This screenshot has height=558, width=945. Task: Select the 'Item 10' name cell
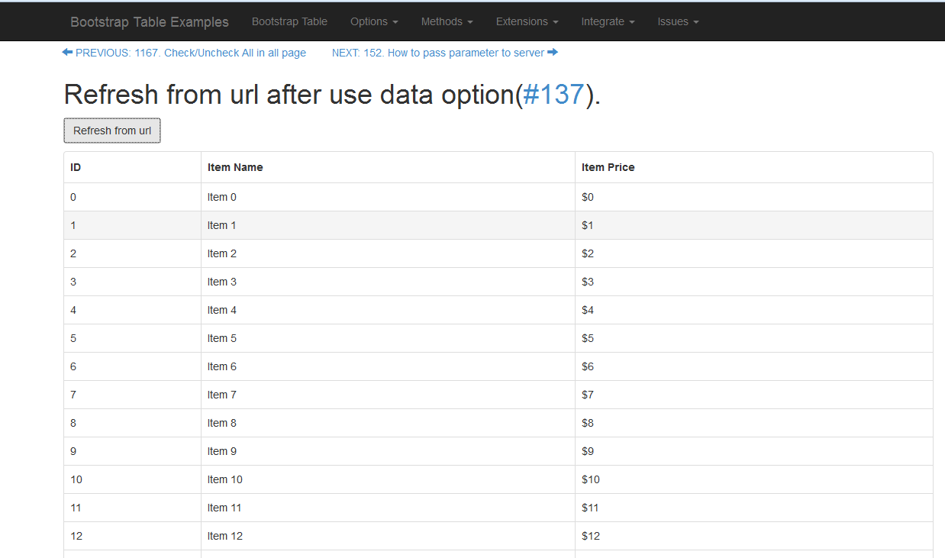389,479
